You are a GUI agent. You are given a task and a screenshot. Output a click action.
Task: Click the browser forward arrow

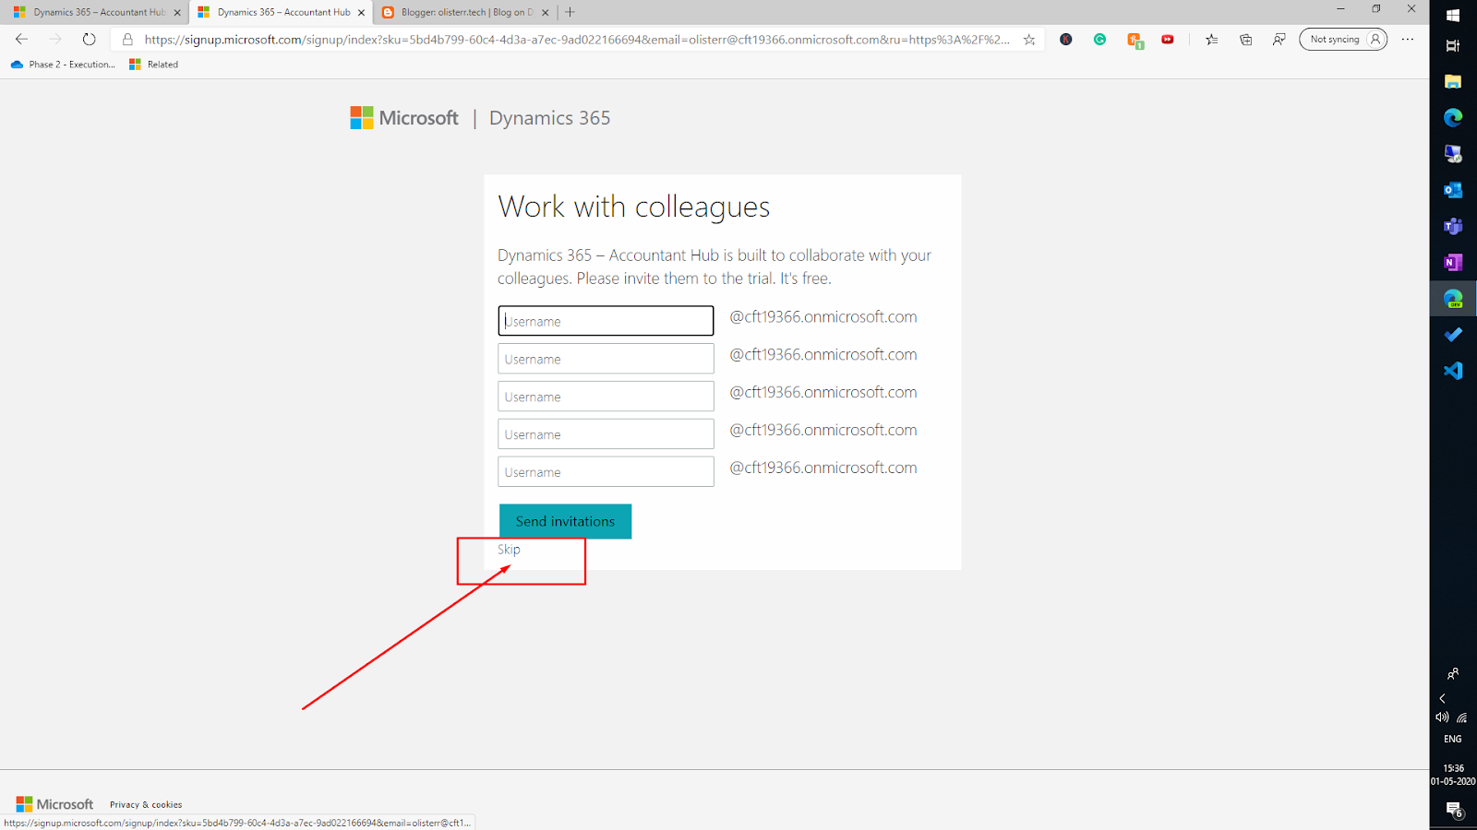click(x=55, y=40)
